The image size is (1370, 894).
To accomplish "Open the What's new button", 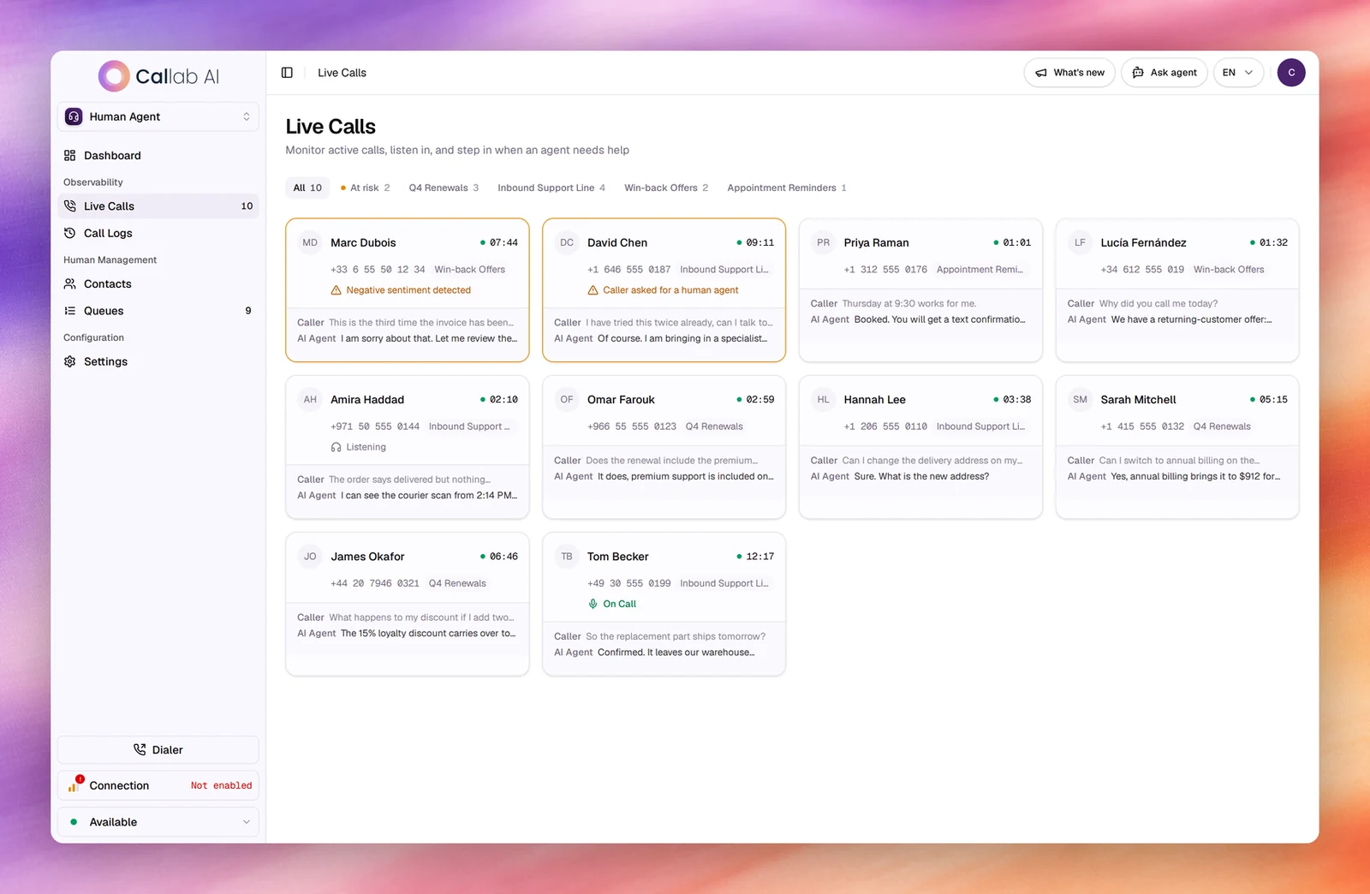I will tap(1069, 73).
